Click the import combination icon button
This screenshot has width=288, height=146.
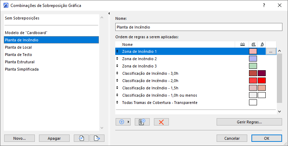pos(81,138)
